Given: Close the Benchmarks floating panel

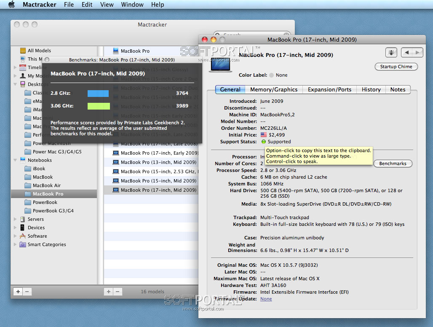Looking at the screenshot, I should click(x=47, y=60).
